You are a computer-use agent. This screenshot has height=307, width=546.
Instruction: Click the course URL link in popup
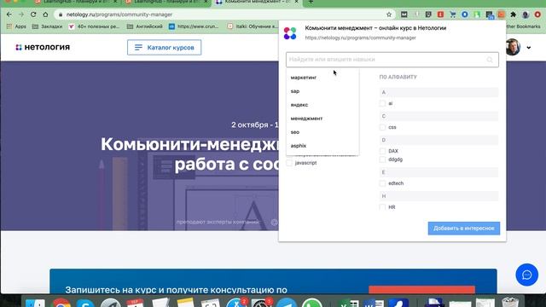click(360, 38)
